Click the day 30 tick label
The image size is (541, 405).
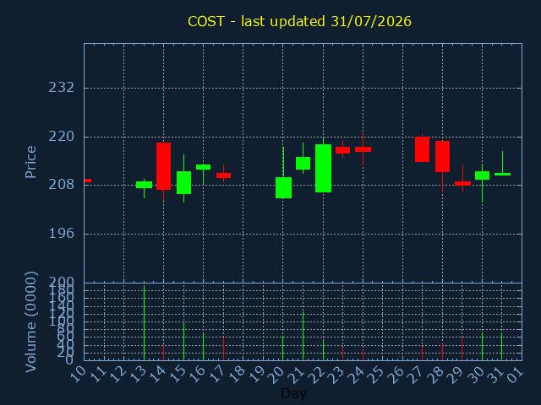pos(477,374)
